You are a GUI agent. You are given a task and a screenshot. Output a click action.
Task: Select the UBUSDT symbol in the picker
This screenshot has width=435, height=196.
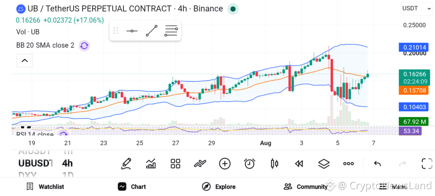[x=36, y=164]
